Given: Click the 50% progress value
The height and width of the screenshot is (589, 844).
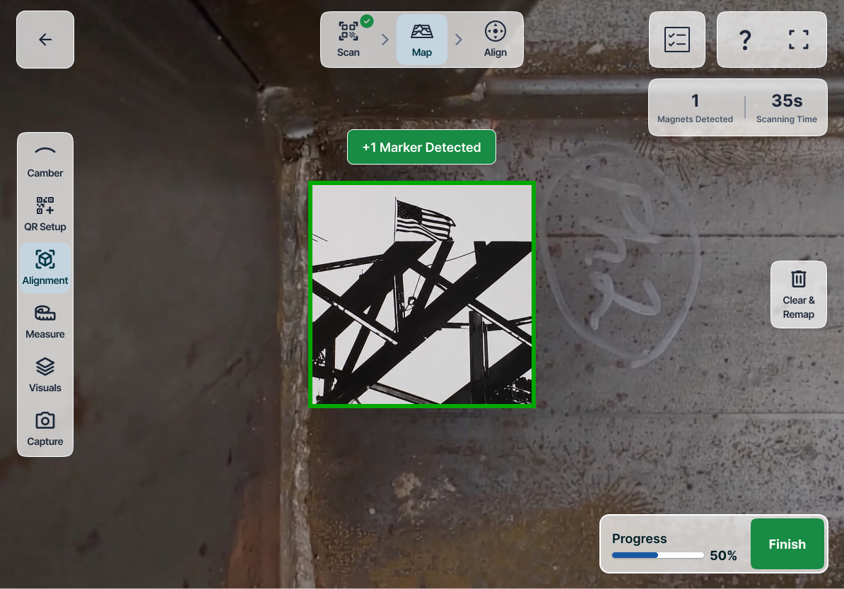Looking at the screenshot, I should (x=723, y=556).
